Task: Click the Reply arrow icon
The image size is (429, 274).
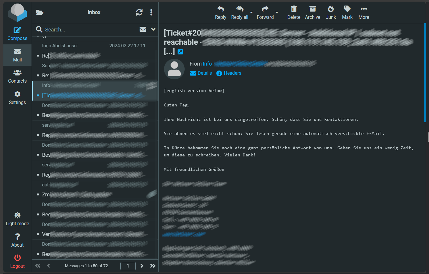Action: [220, 9]
